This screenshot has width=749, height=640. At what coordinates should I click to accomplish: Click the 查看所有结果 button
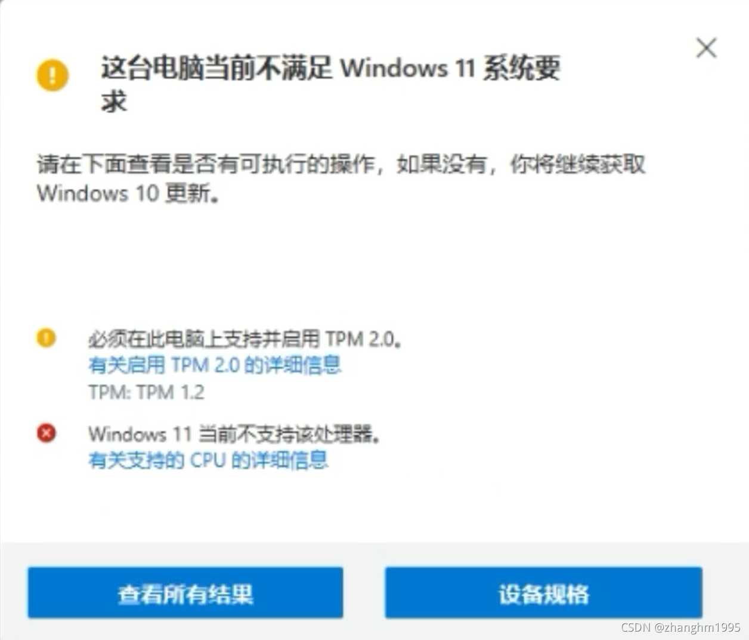pyautogui.click(x=185, y=593)
